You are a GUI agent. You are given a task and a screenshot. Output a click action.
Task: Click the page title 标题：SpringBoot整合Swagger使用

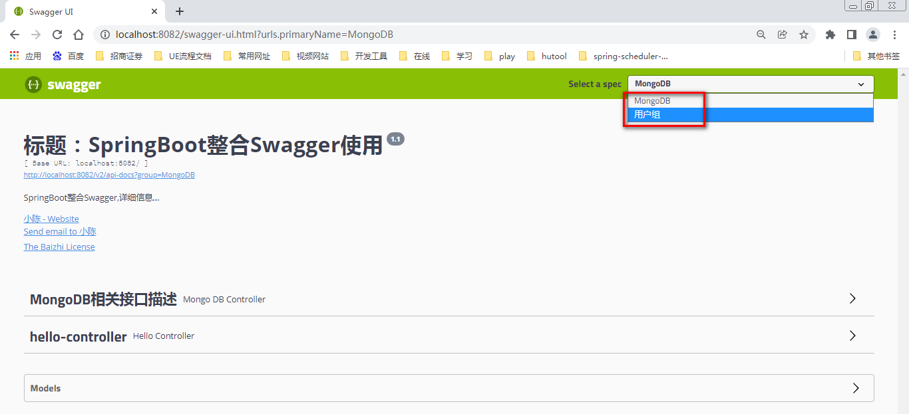pos(203,145)
